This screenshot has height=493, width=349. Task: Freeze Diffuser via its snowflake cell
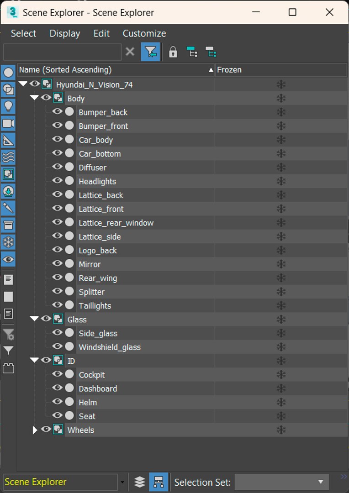(x=281, y=167)
